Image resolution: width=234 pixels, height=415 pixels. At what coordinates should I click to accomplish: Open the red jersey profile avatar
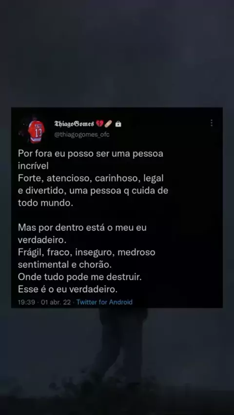(34, 130)
